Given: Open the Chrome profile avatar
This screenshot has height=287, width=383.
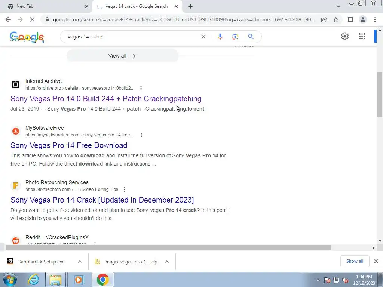Looking at the screenshot, I should click(x=363, y=19).
